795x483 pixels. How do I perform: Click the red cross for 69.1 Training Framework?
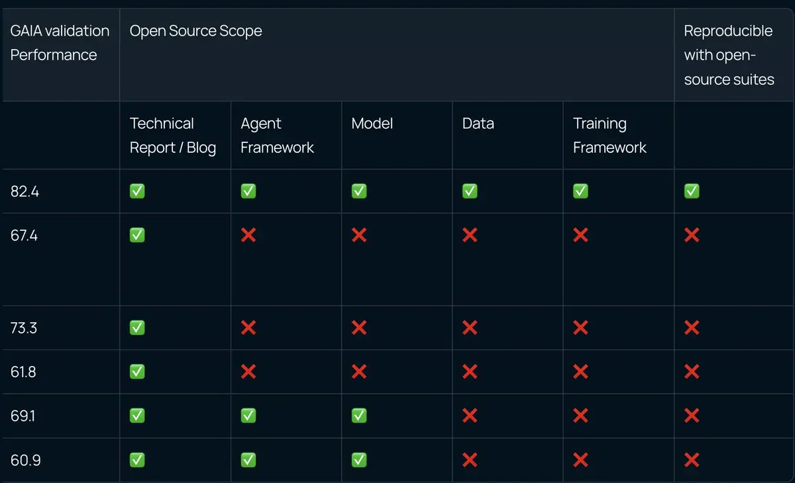click(580, 416)
